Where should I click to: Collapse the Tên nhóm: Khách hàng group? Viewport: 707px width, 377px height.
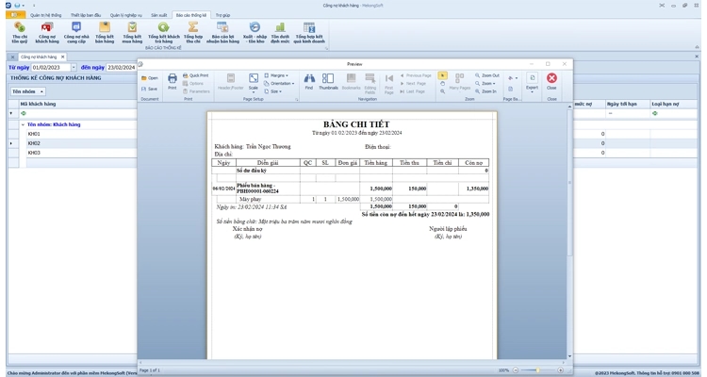(23, 124)
